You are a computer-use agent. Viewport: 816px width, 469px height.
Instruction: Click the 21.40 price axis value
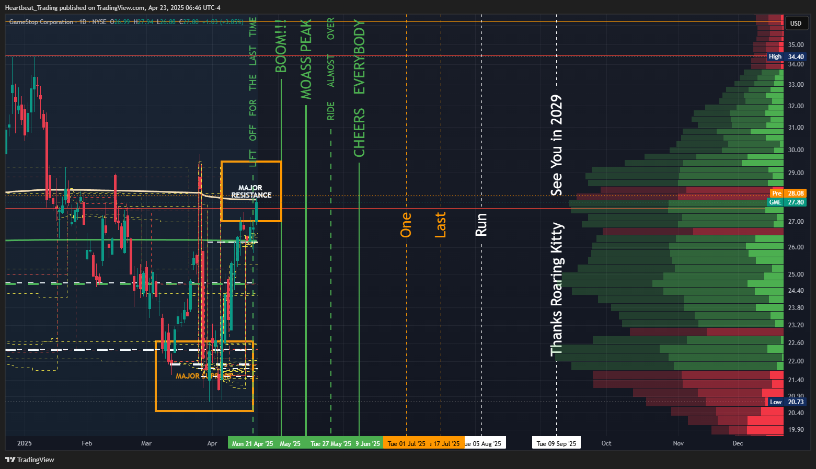point(796,380)
